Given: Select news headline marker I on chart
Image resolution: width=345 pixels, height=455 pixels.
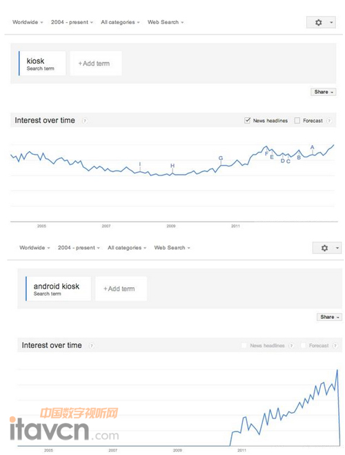Looking at the screenshot, I should coord(140,164).
